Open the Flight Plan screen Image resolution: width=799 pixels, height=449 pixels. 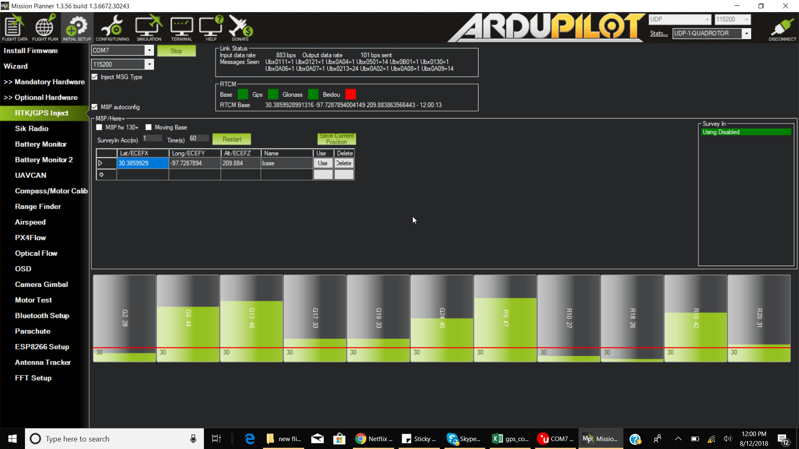(x=45, y=27)
